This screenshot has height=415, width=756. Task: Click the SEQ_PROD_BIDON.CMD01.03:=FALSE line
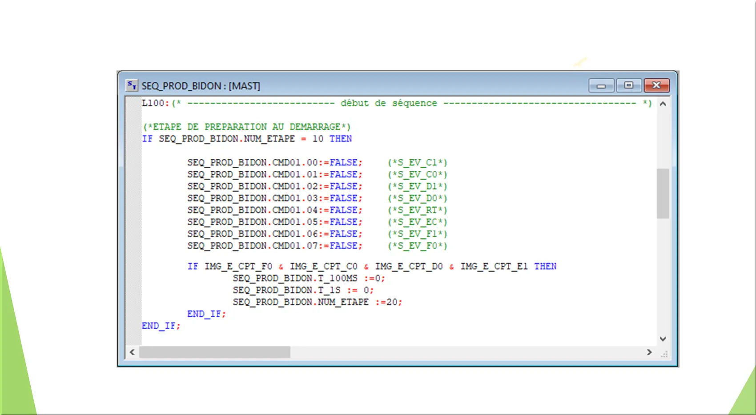tap(275, 198)
